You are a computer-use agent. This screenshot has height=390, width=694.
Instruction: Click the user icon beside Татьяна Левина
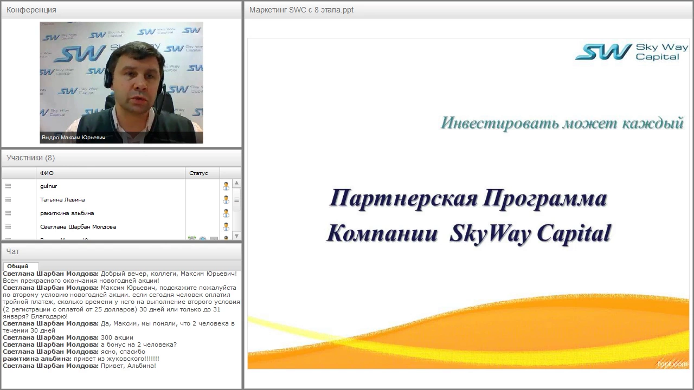[x=226, y=200]
